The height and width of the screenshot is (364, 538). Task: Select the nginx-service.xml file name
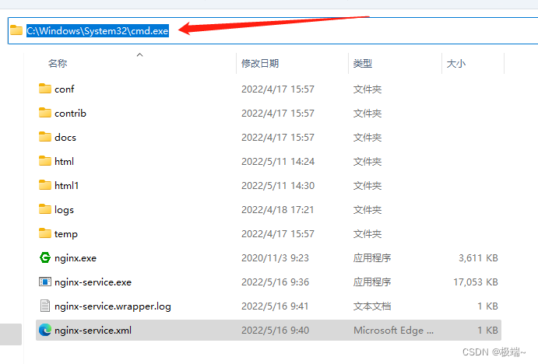point(93,331)
